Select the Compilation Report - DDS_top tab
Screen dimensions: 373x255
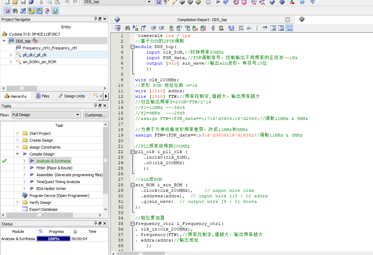(202, 20)
